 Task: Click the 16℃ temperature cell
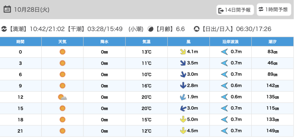click(146, 86)
